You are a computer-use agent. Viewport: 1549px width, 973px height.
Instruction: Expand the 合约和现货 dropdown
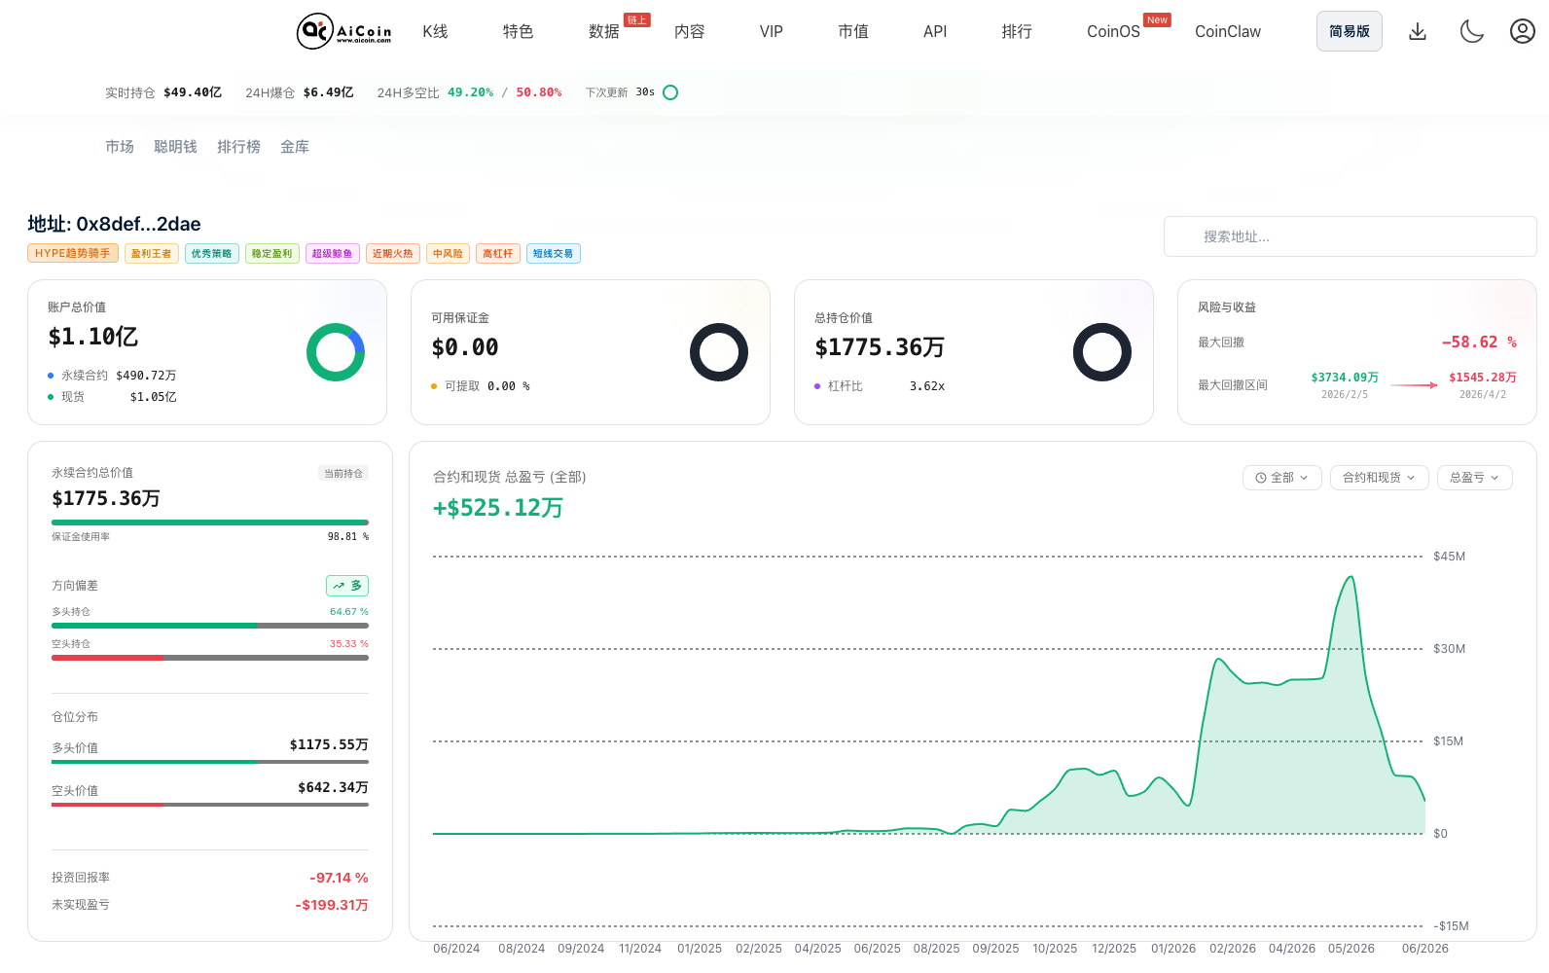(x=1380, y=478)
